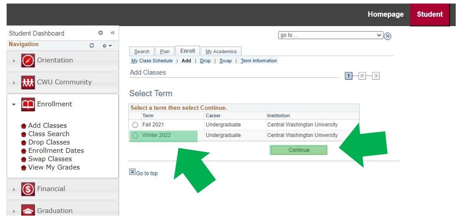Click the Graduation cap icon
This screenshot has height=224, width=461.
[x=28, y=210]
